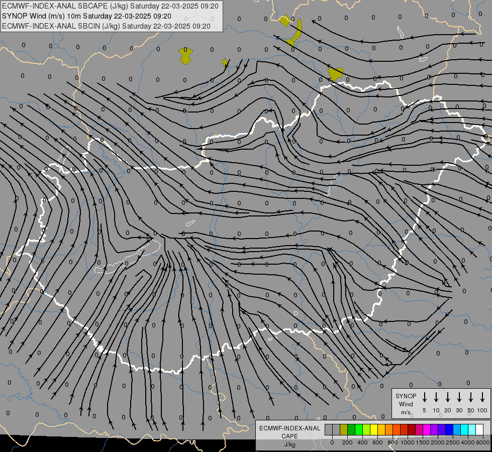Pick the pinkish magenta swatch left of 1500

[x=419, y=429]
